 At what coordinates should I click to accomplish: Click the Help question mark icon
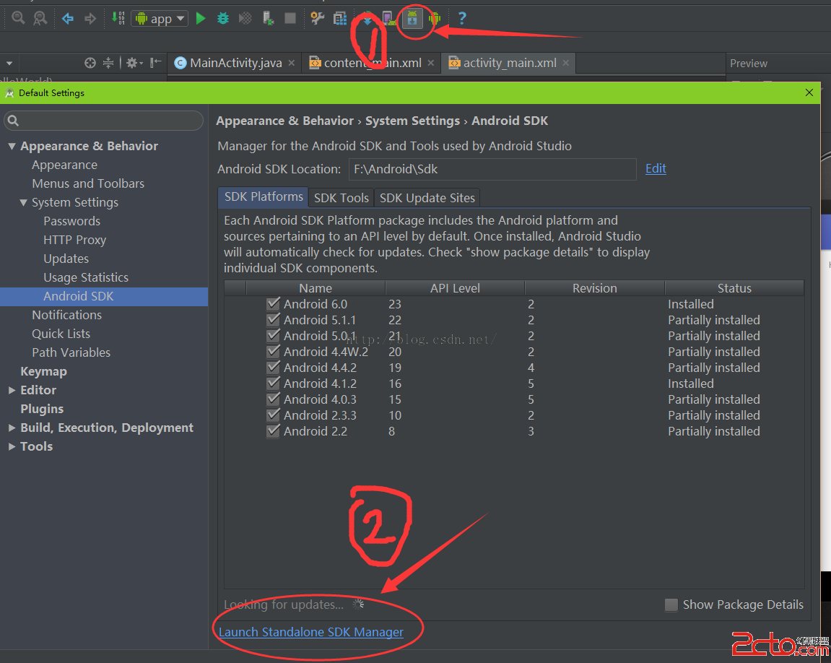tap(462, 19)
